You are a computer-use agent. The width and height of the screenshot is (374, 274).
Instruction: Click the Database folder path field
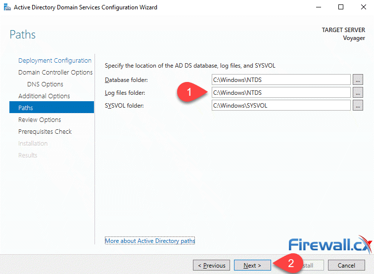(x=281, y=79)
